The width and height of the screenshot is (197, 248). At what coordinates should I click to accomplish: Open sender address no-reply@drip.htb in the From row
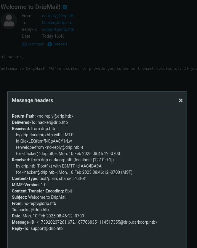[x=58, y=16]
